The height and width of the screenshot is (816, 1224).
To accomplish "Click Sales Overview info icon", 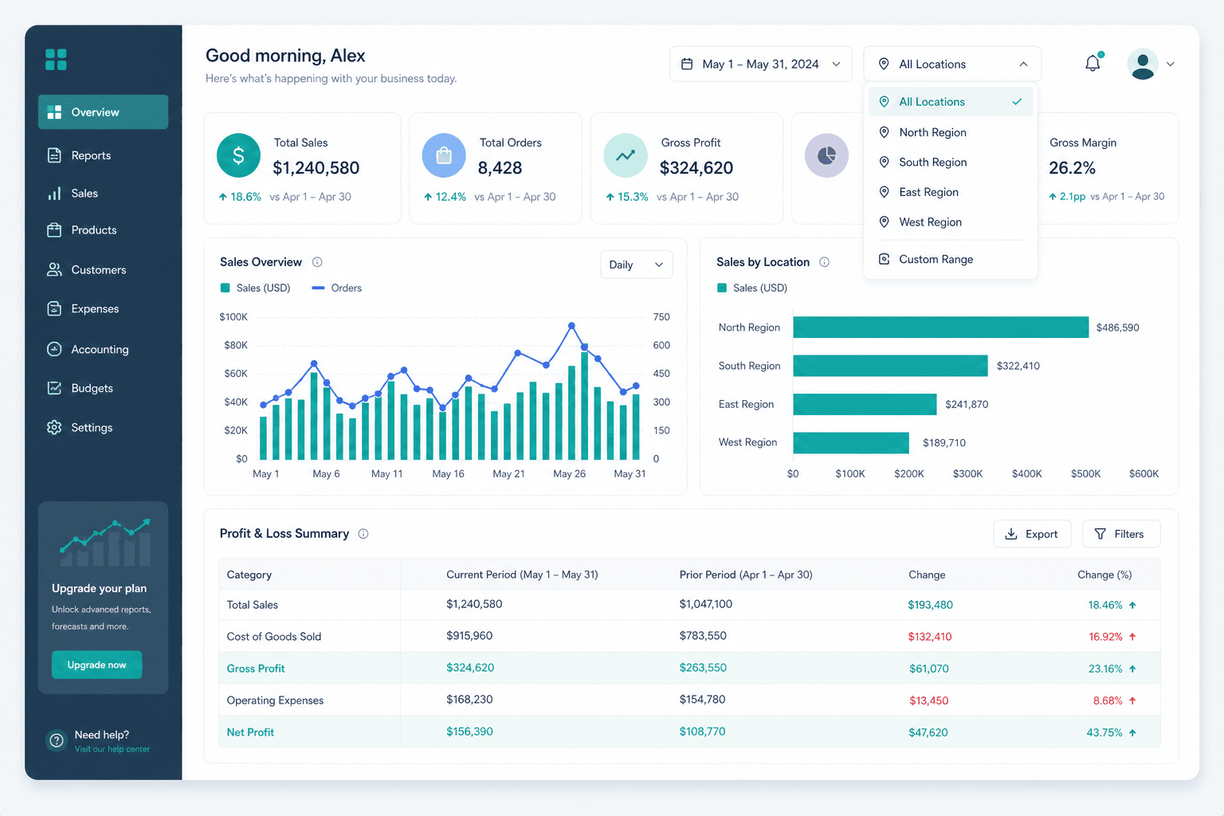I will pos(317,262).
